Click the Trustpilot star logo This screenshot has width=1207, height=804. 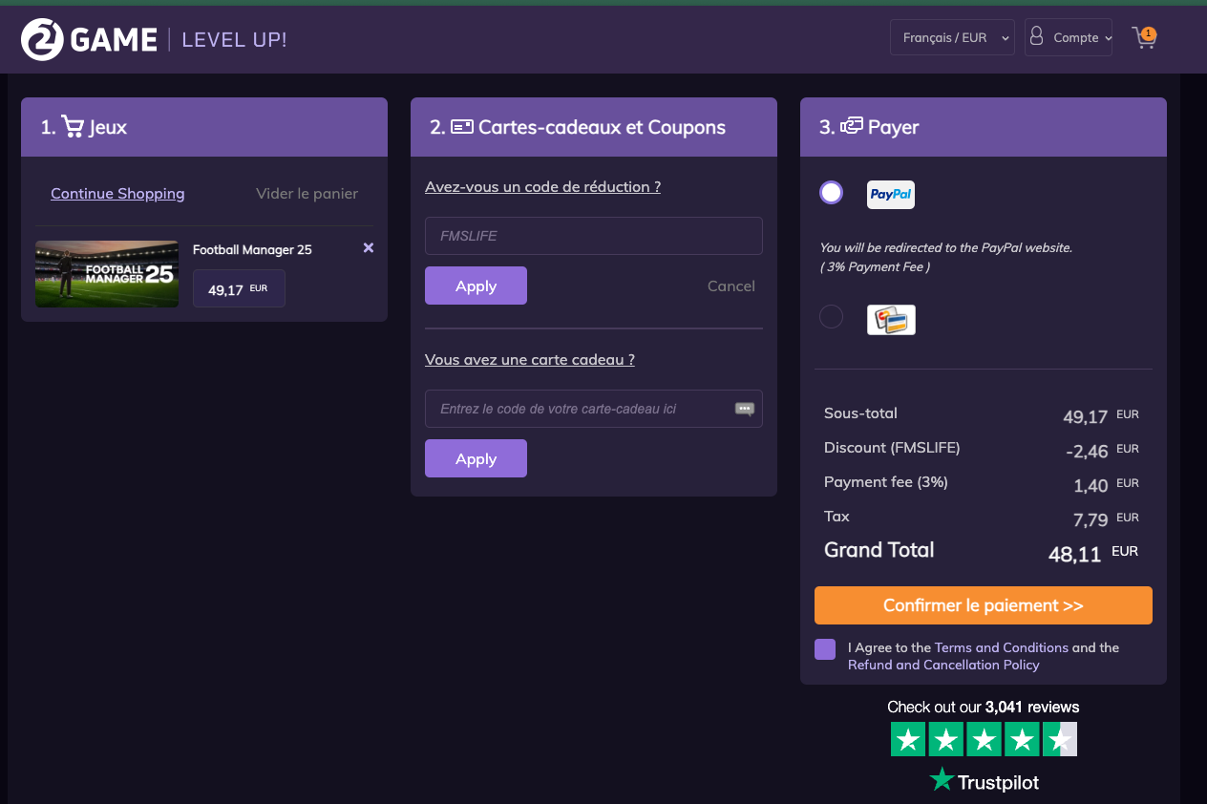pyautogui.click(x=942, y=779)
